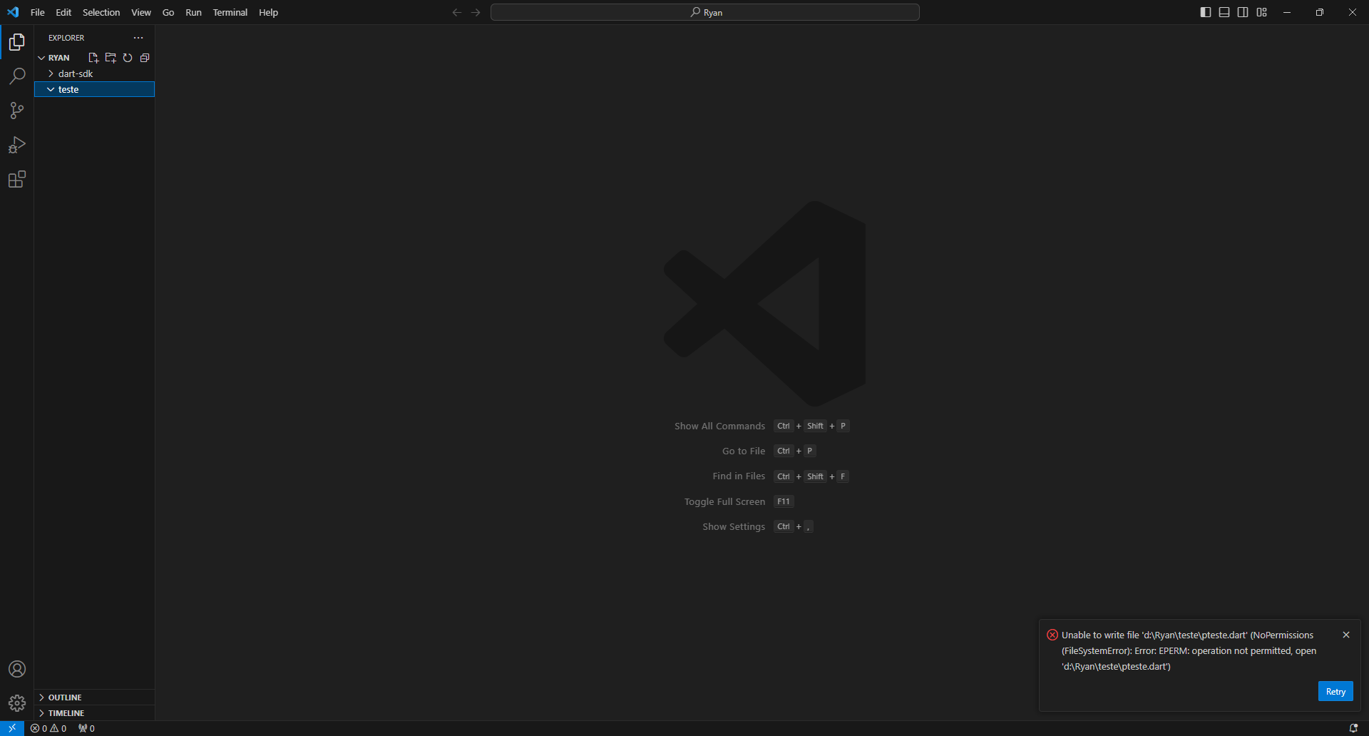Open the Customize Layout icon

1262,12
